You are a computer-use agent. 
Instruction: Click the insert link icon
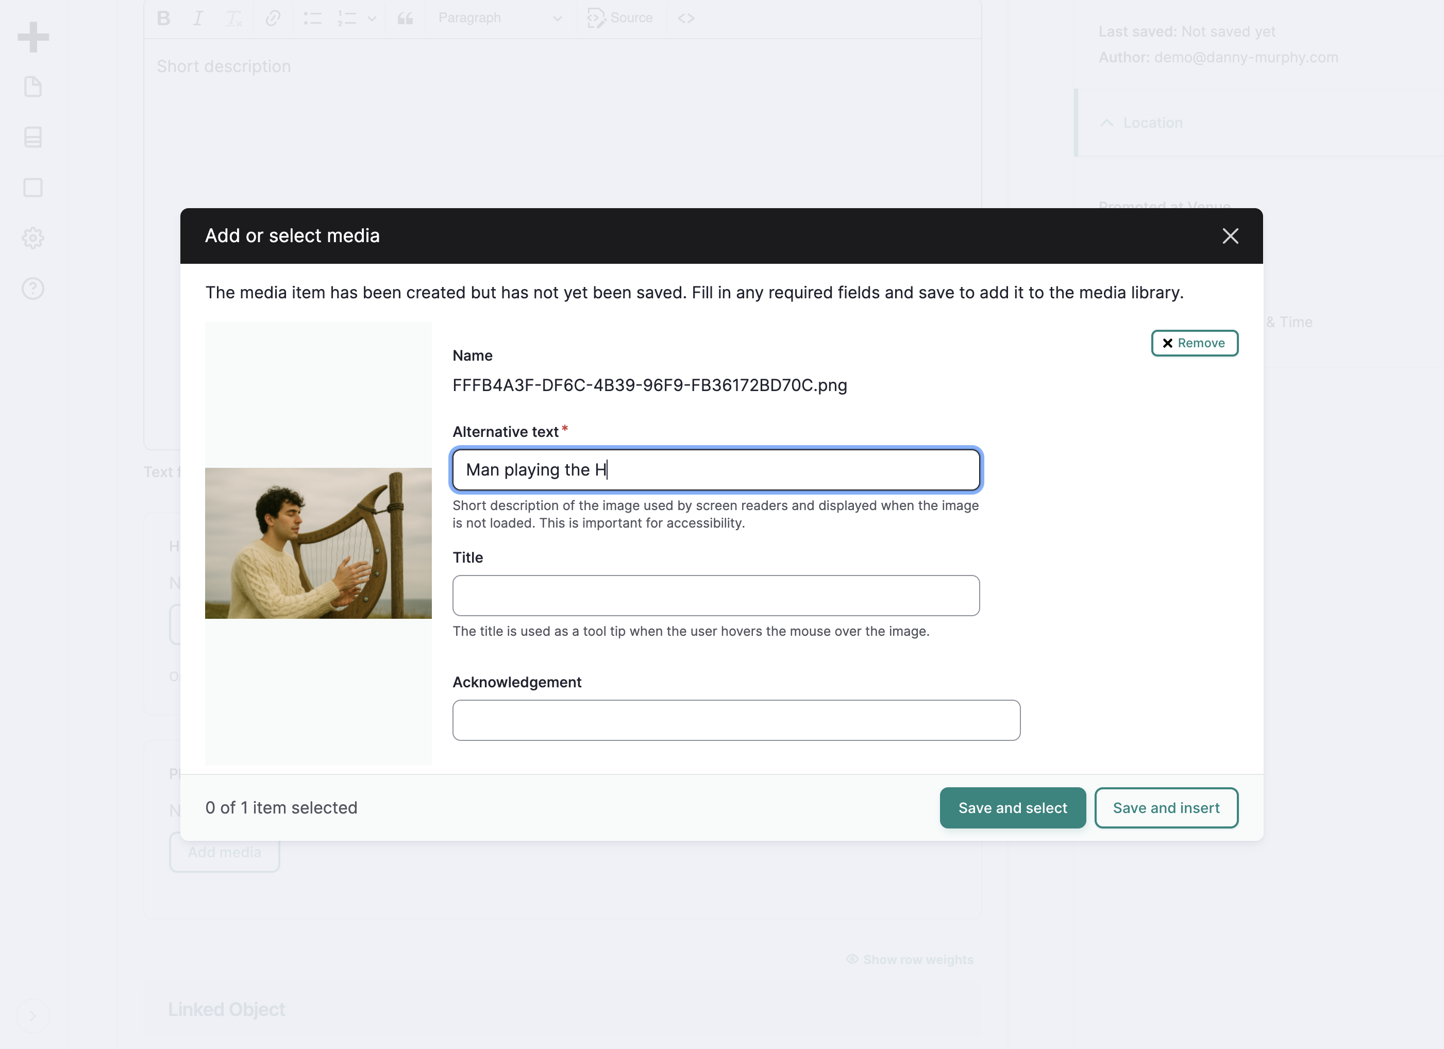[273, 19]
